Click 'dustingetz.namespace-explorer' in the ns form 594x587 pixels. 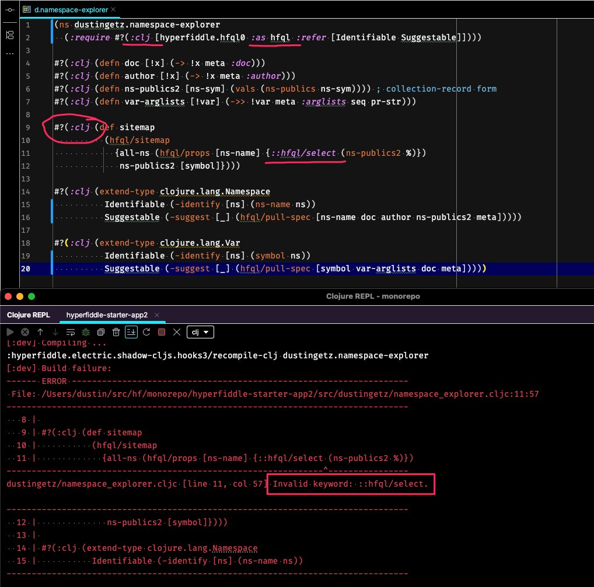coord(147,25)
